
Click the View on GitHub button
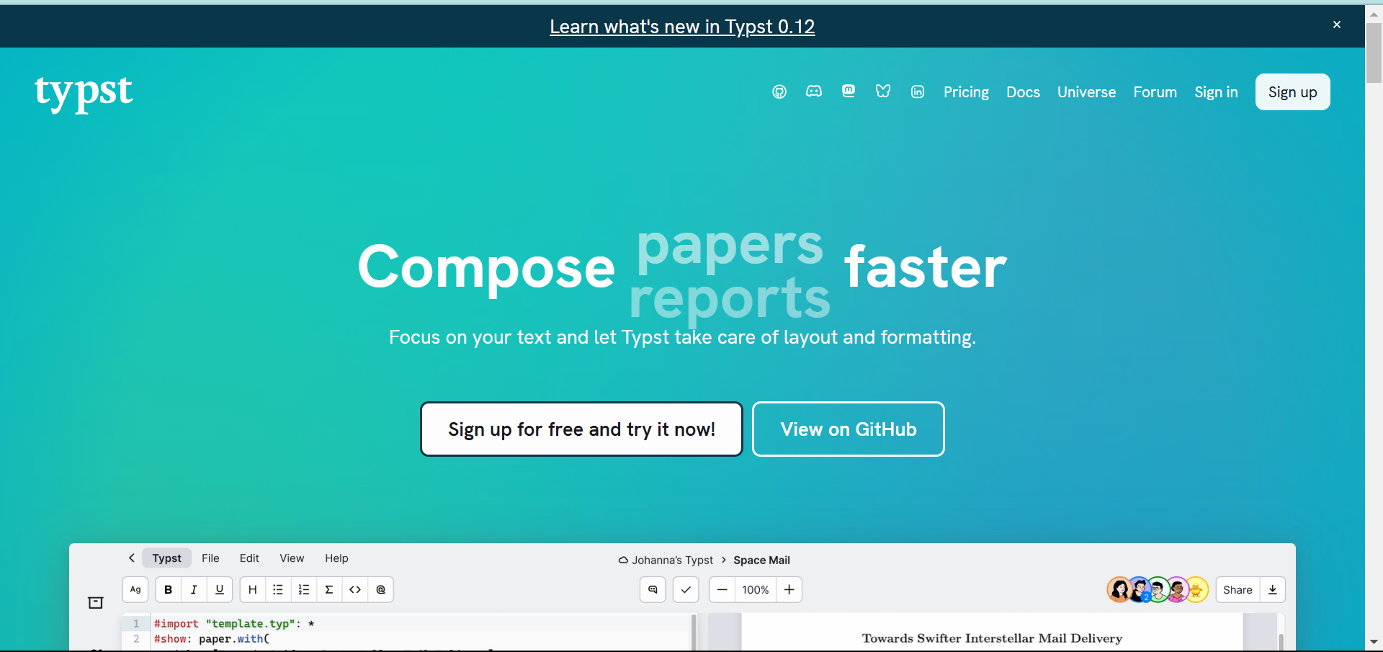pyautogui.click(x=849, y=429)
